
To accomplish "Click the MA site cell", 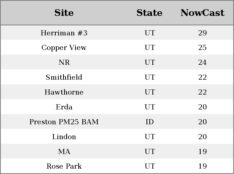I will click(64, 152).
